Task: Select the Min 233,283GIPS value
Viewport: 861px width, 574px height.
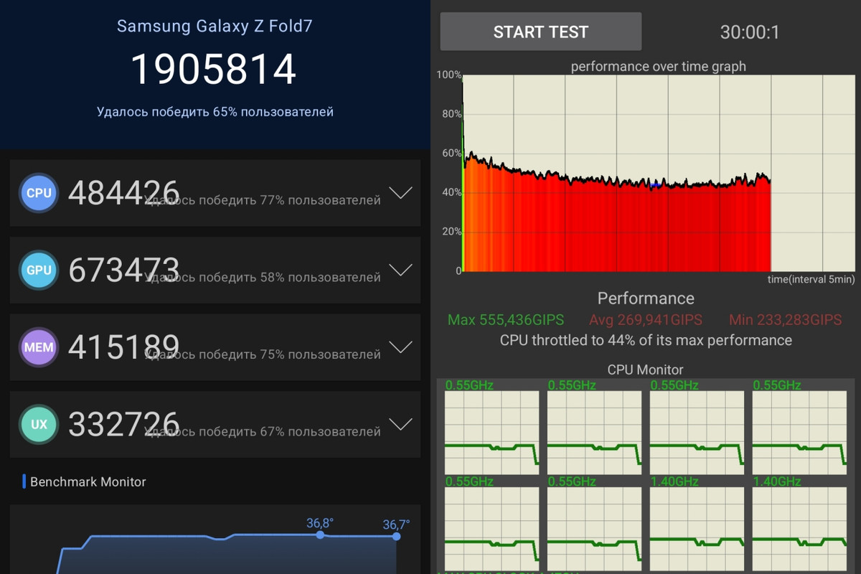Action: tap(785, 320)
